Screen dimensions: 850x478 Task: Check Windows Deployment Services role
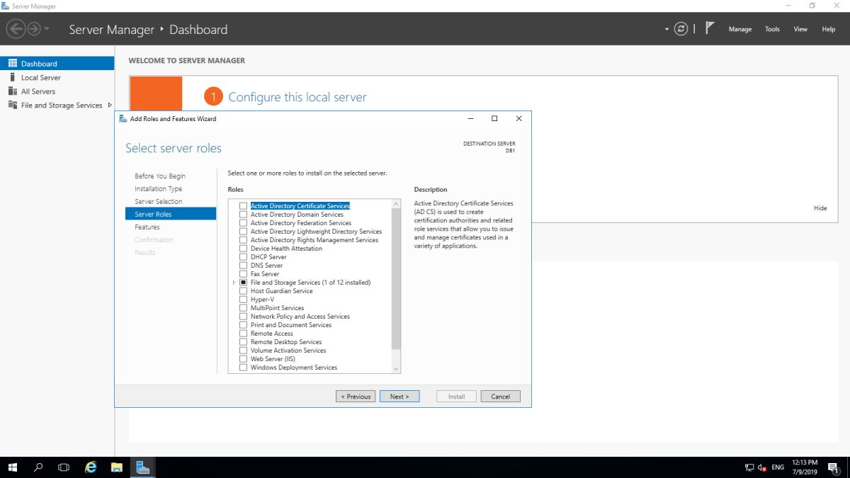244,368
